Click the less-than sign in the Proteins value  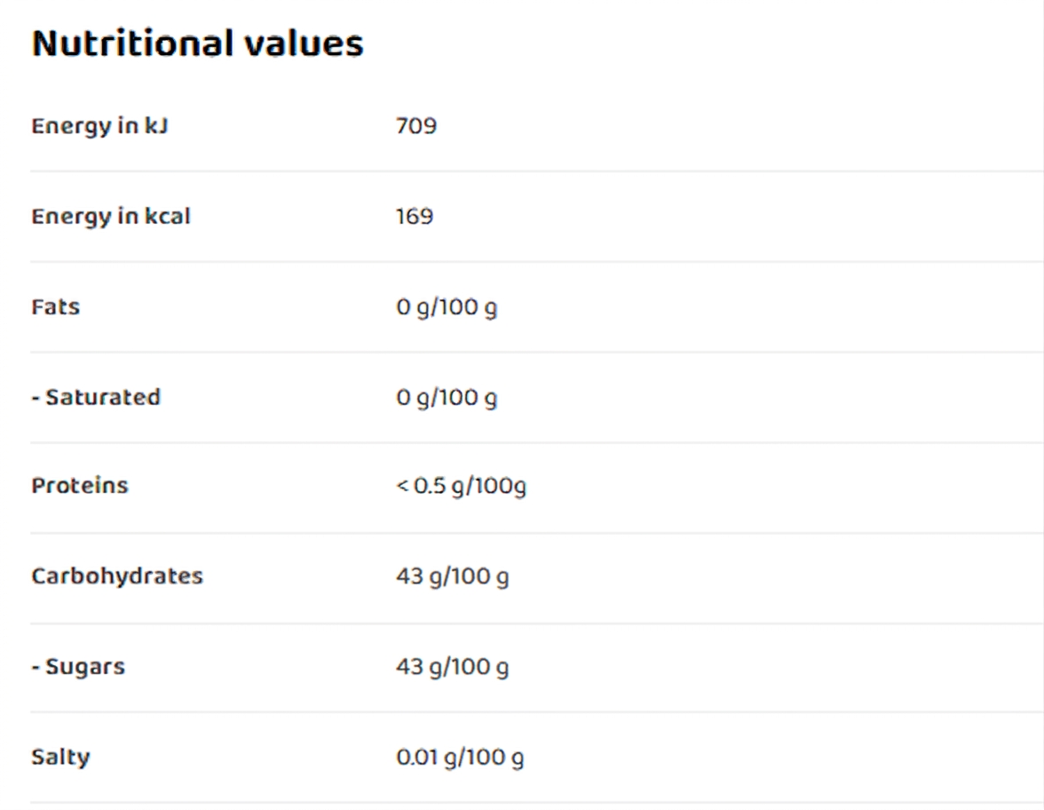[402, 487]
